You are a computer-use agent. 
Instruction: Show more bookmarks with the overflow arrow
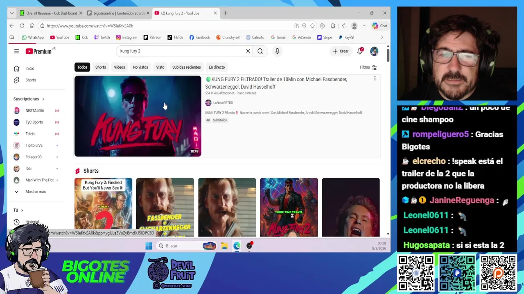382,37
